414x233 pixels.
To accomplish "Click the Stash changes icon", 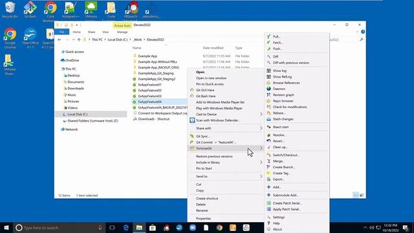I will (x=268, y=119).
